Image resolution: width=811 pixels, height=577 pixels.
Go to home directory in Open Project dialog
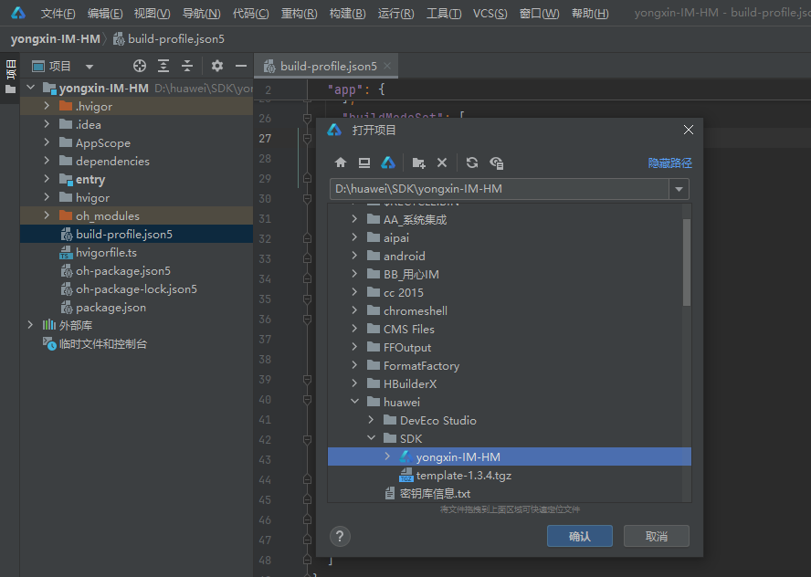(341, 163)
